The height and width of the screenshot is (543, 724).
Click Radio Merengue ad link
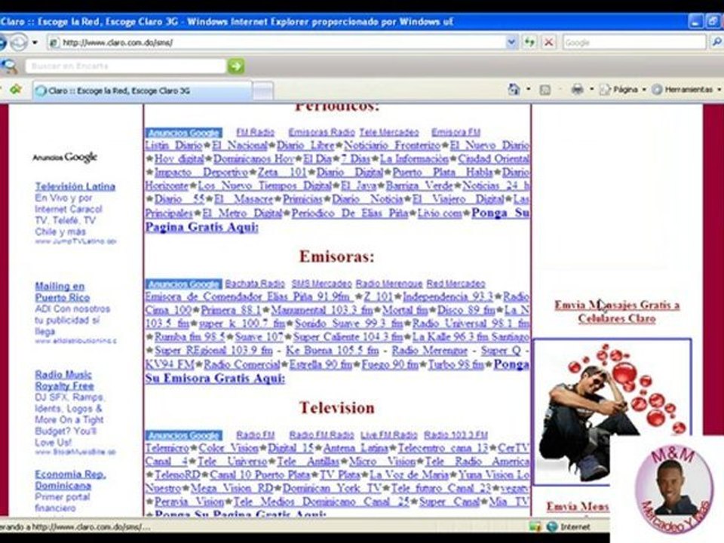pyautogui.click(x=389, y=284)
